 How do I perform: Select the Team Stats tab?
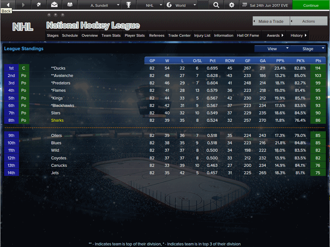click(111, 35)
